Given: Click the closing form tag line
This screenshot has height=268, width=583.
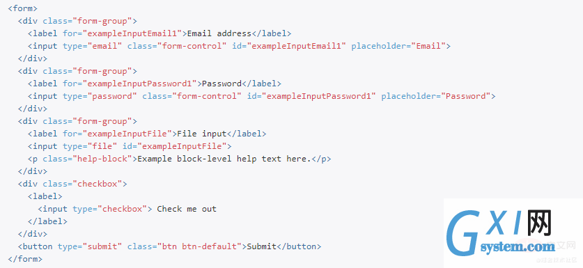Looking at the screenshot, I should (25, 259).
